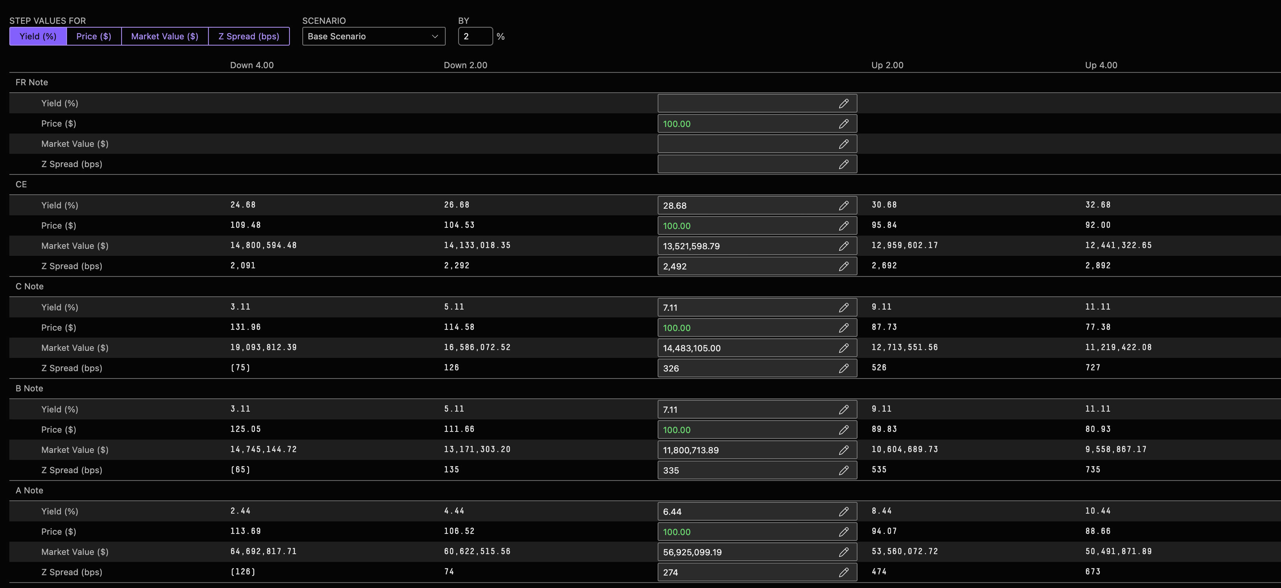Click C Note price value 77.38
Screen dimensions: 1281x588
click(1098, 327)
